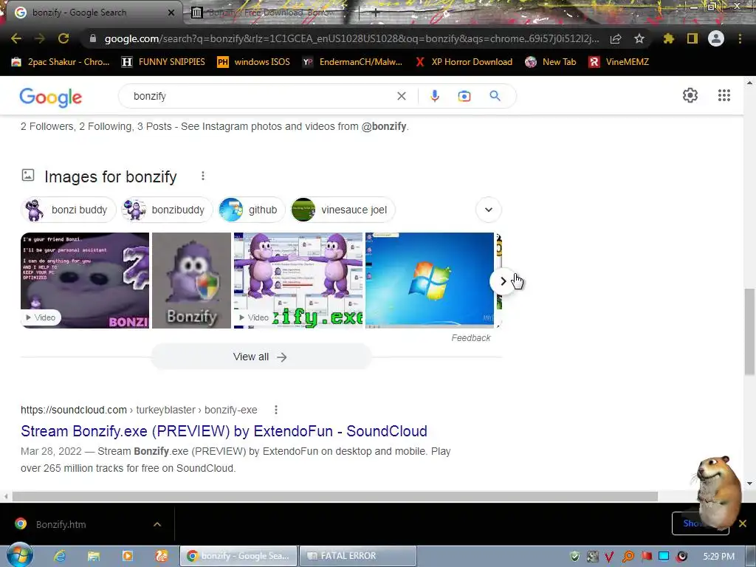Open VineMEMZ bookmark
Viewport: 756px width, 567px height.
click(619, 62)
